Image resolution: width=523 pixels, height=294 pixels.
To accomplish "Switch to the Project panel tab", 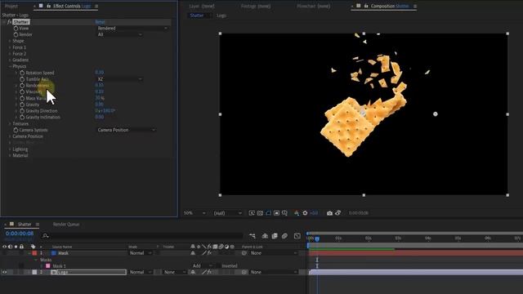I will [11, 6].
